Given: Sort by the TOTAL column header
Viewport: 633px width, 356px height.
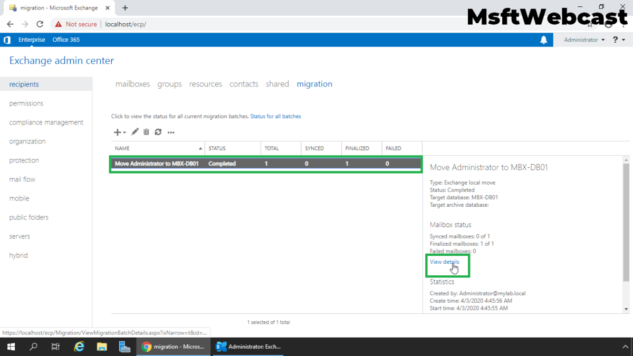Looking at the screenshot, I should tap(281, 148).
